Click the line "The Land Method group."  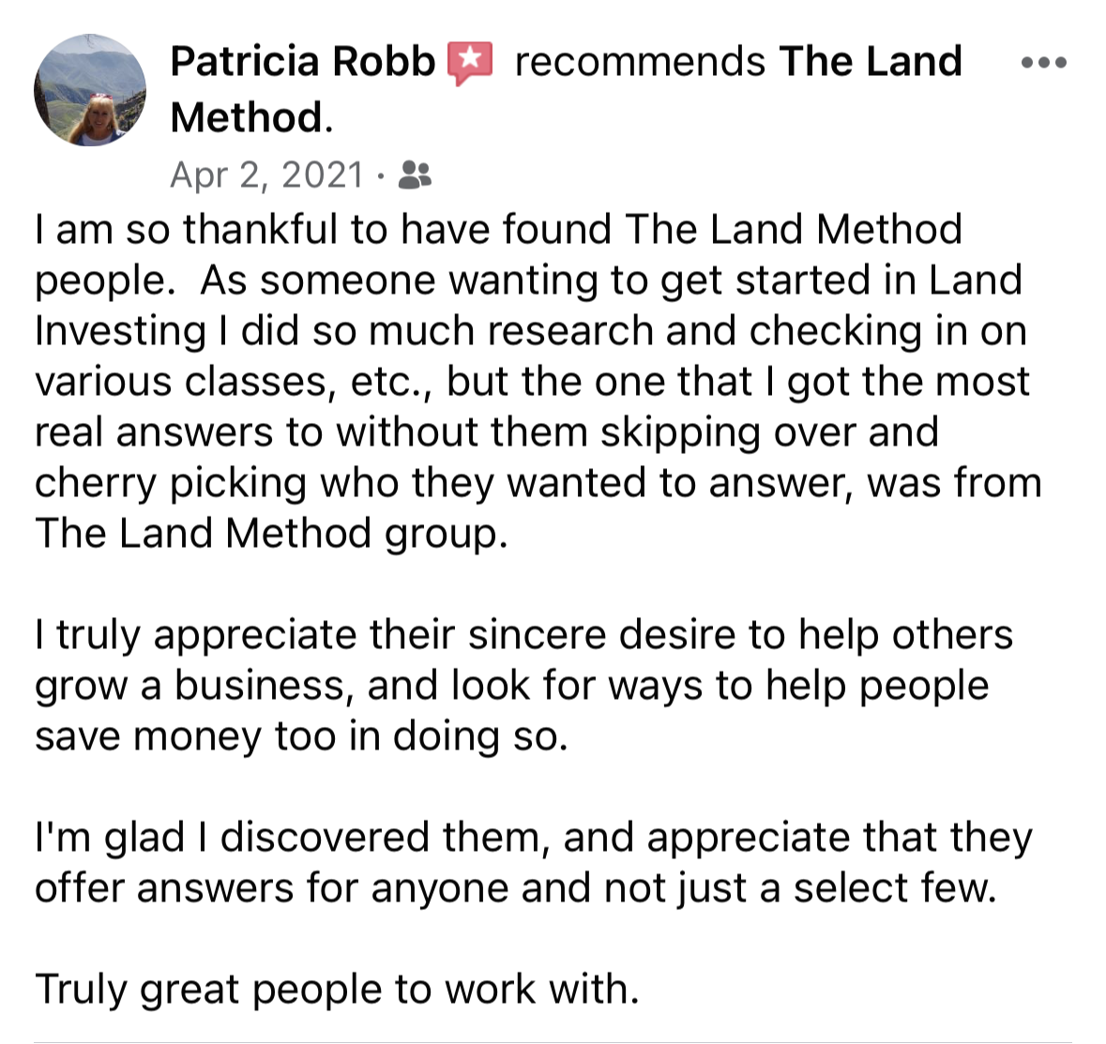(270, 534)
